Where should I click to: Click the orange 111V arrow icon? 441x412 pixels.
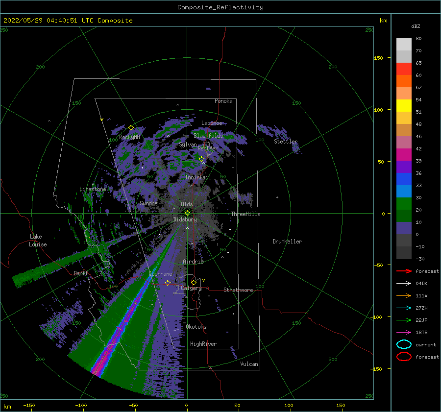click(x=404, y=295)
